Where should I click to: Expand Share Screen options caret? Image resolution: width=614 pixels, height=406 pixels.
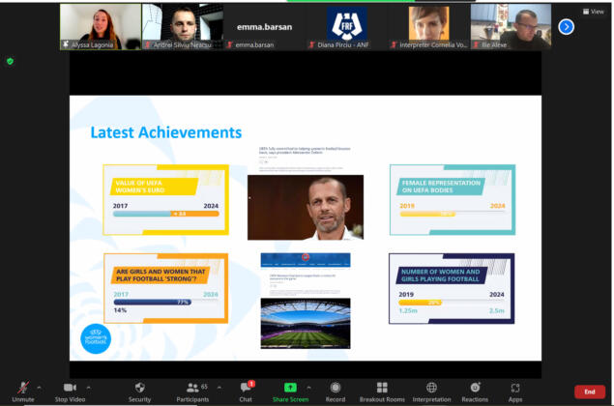[309, 388]
